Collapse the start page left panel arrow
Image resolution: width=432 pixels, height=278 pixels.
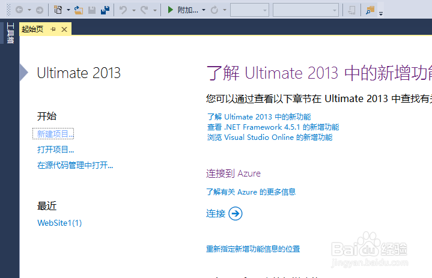23,73
